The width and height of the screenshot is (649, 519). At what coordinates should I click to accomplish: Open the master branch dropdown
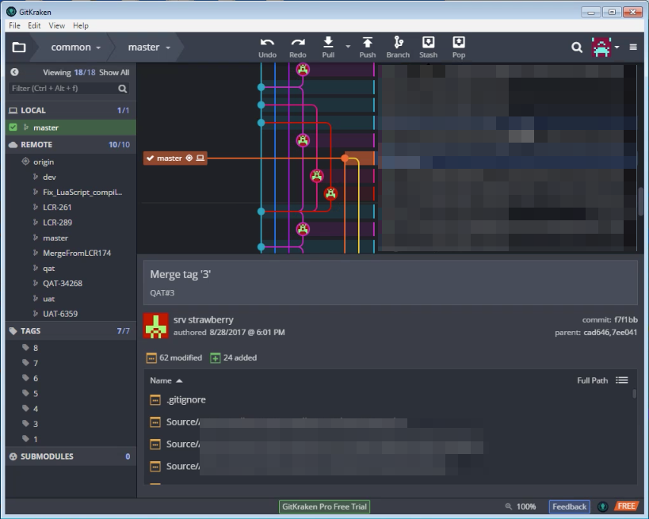pos(149,48)
